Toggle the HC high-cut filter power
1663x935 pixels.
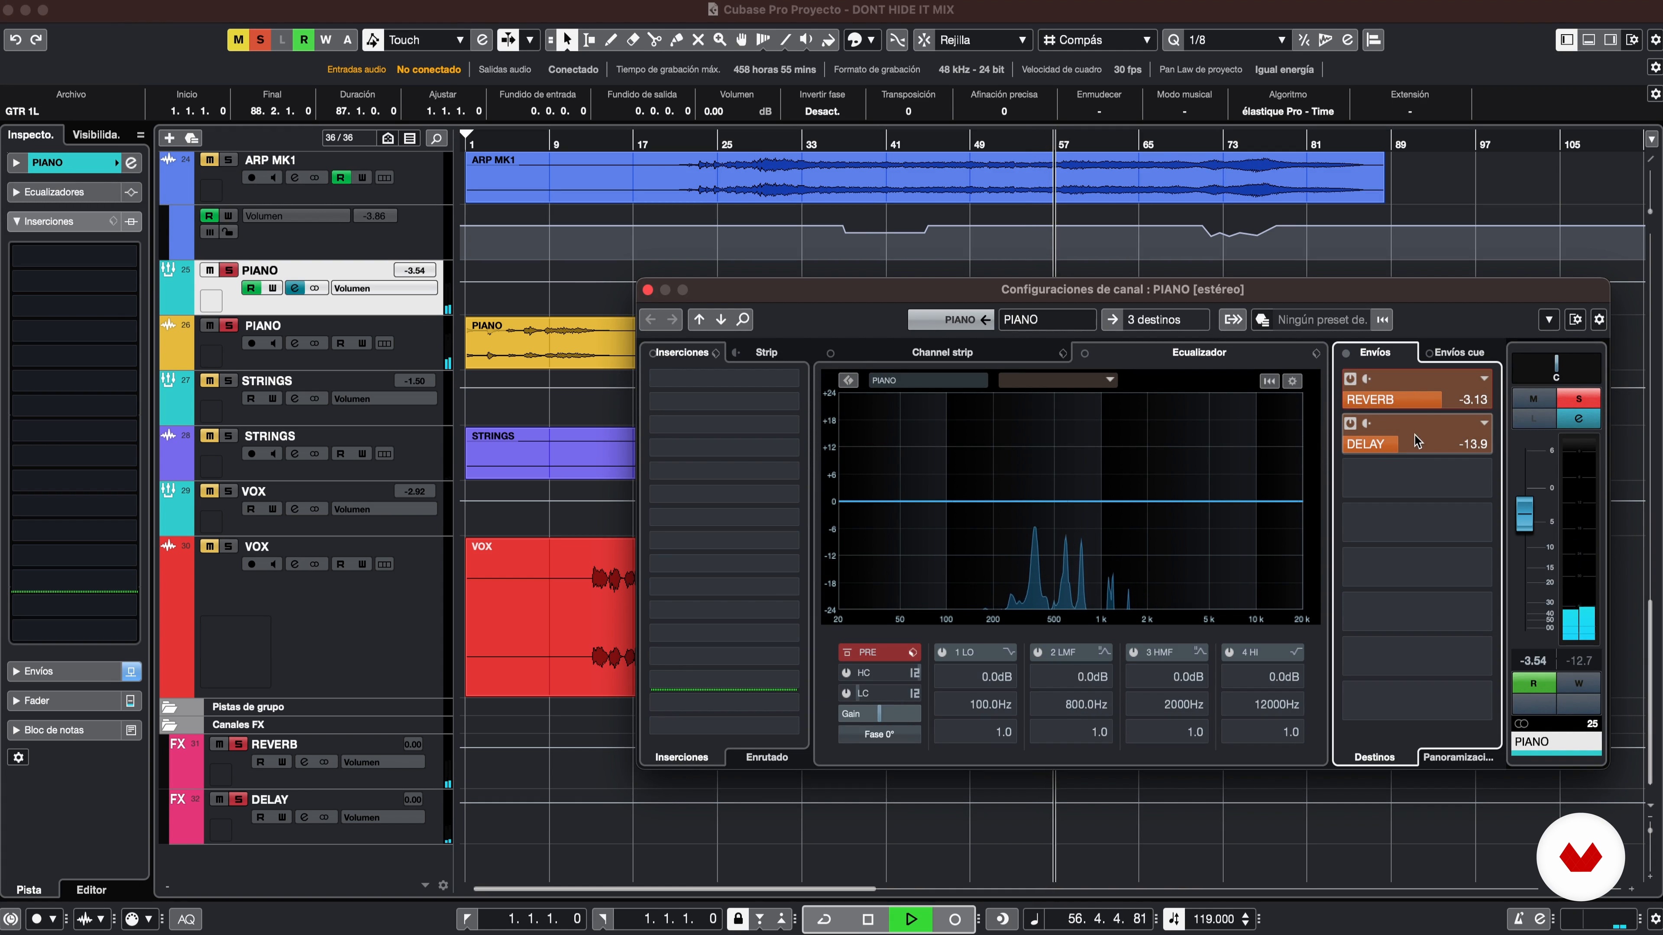click(x=846, y=672)
